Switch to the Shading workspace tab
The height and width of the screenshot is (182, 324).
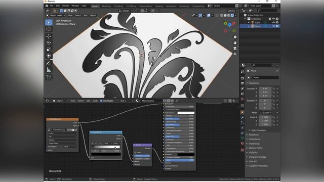[159, 6]
